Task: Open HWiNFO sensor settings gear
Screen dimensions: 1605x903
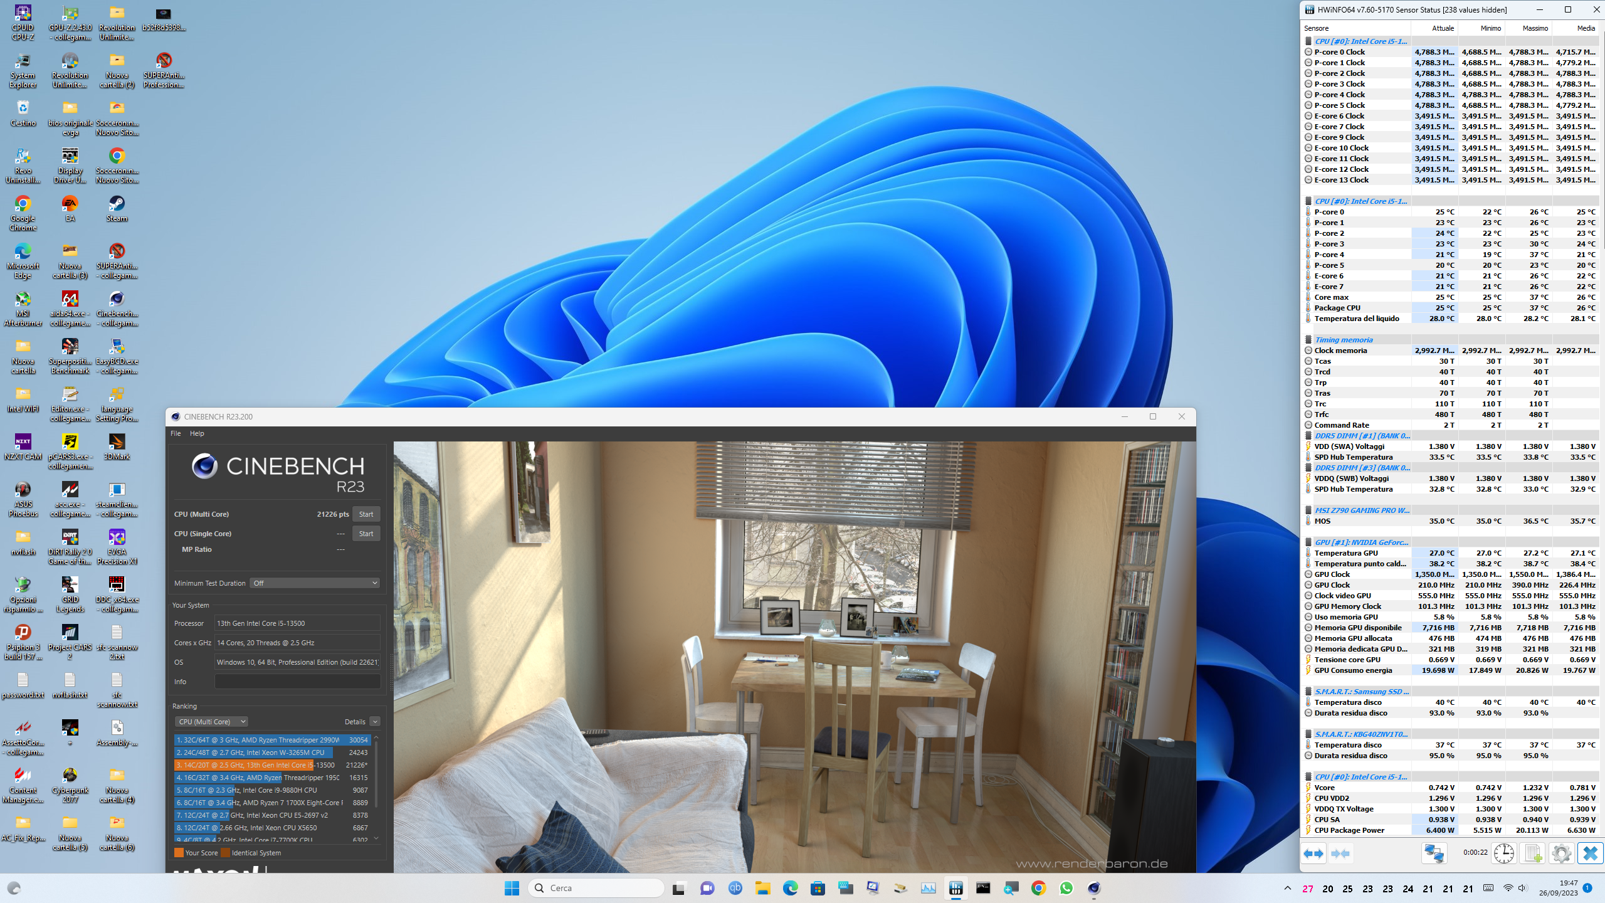Action: [1561, 853]
